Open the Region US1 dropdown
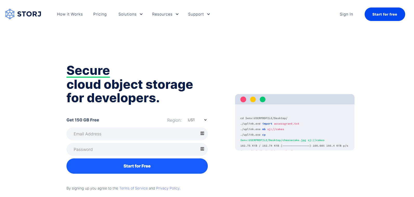The height and width of the screenshot is (197, 414). (x=197, y=120)
